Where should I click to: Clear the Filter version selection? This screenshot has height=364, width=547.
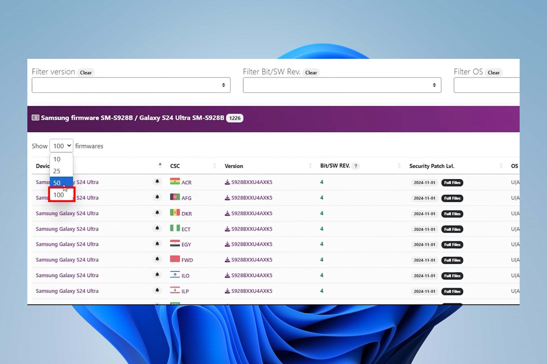86,73
